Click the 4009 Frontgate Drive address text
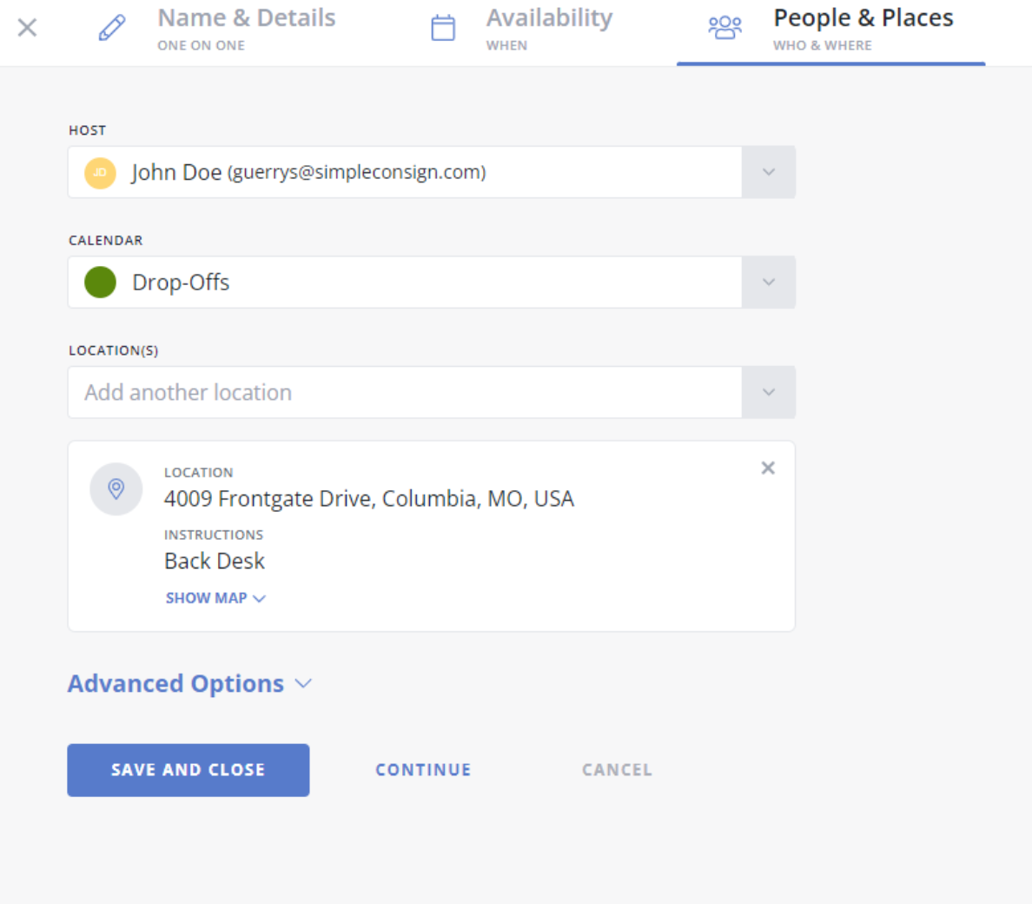 368,499
